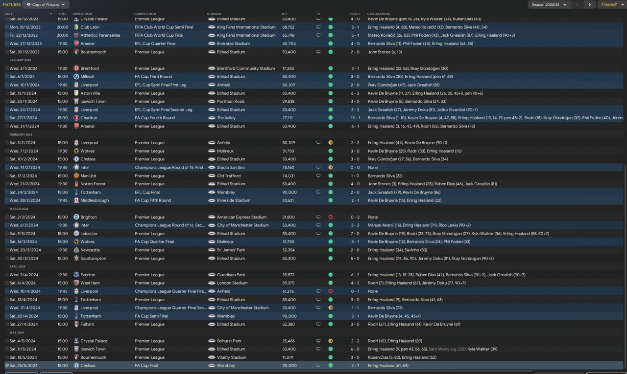Click the Athletico Paranaense club badge
627x374 pixels.
(76, 35)
